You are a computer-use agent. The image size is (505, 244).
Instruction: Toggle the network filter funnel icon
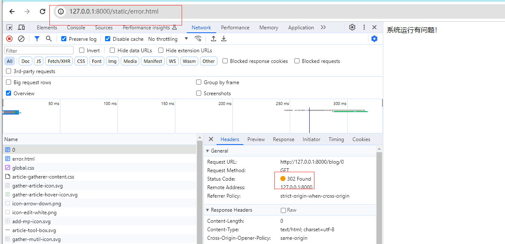37,39
